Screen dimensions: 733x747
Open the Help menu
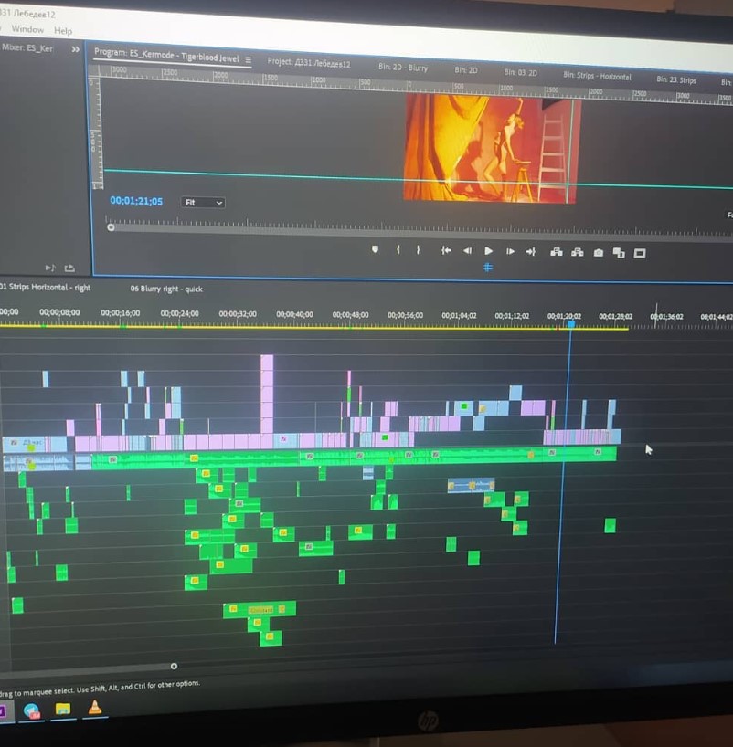click(63, 31)
